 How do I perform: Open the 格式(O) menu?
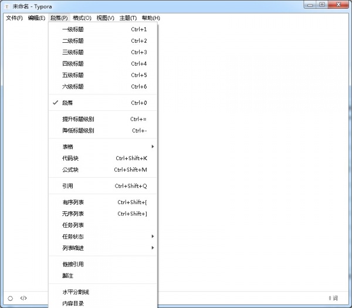pos(82,18)
